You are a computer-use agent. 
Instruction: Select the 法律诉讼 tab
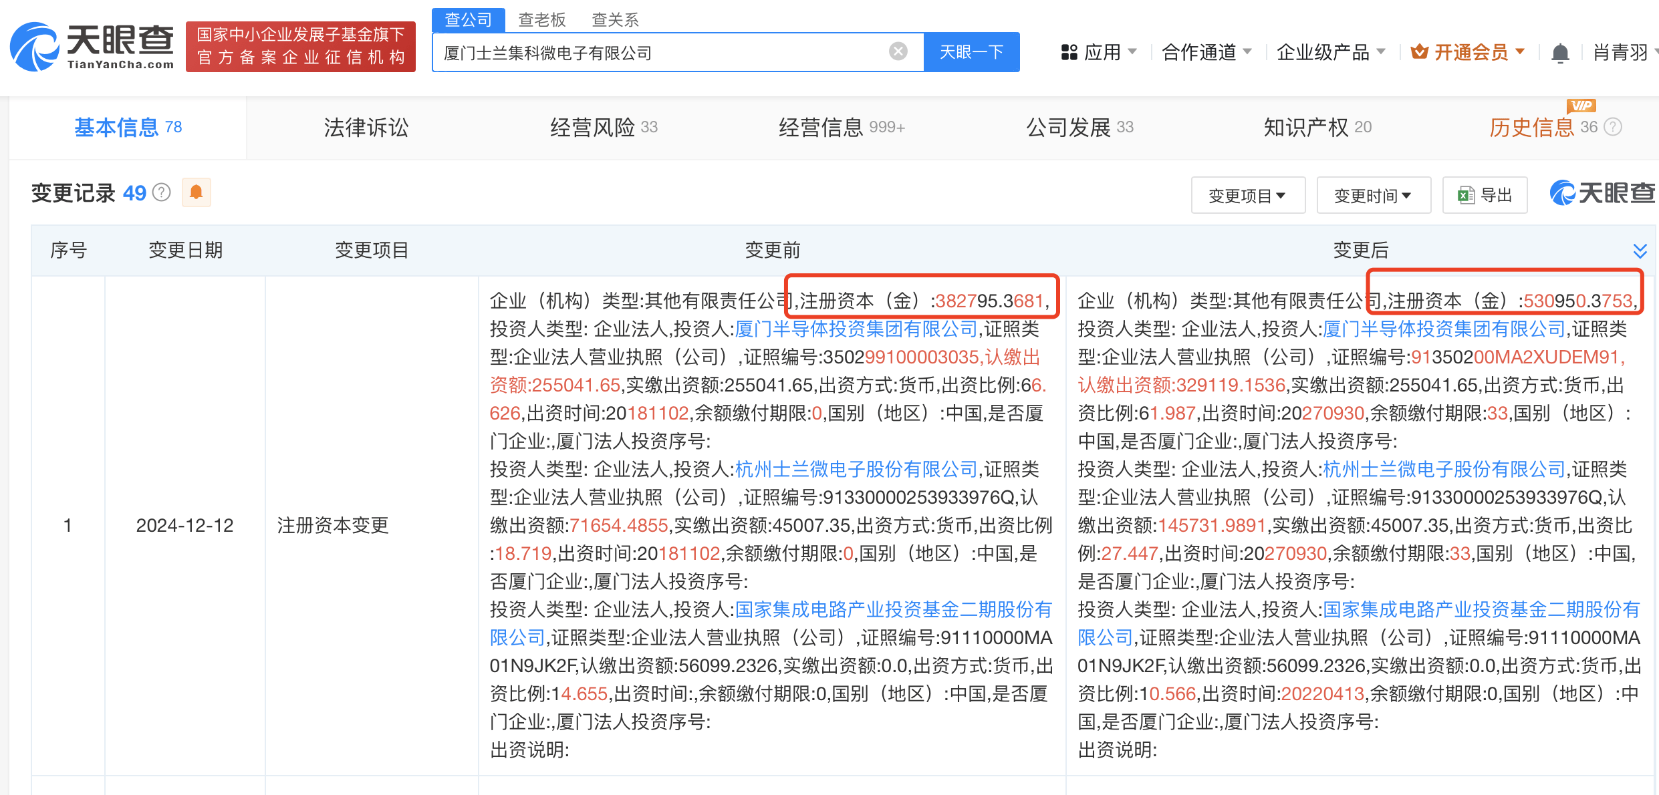coord(366,127)
